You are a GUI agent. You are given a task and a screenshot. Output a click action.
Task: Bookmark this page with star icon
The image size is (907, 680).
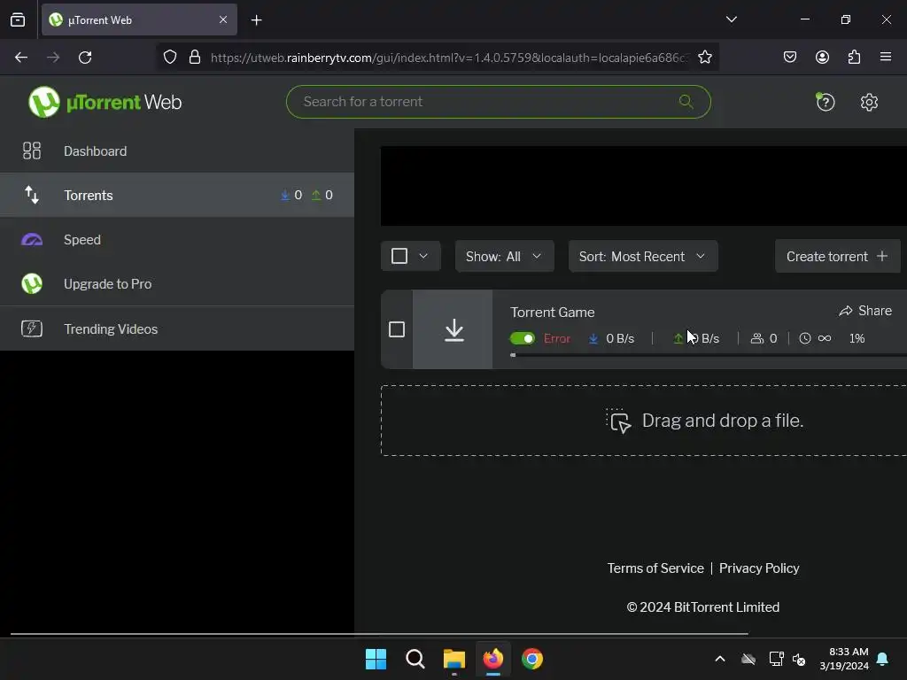(x=704, y=58)
